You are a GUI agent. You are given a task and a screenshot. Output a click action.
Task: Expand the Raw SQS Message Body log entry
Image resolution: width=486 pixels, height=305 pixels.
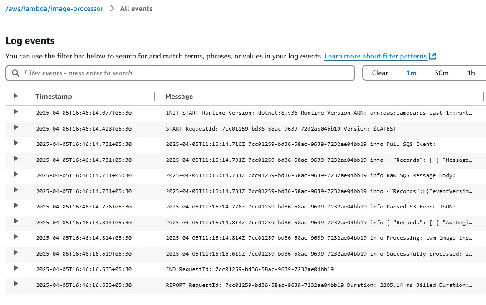click(x=15, y=175)
